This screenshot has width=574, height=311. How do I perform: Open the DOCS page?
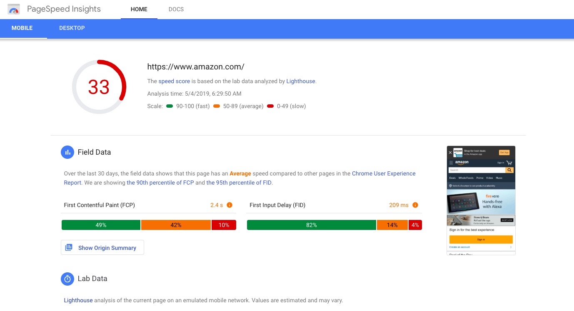[176, 9]
